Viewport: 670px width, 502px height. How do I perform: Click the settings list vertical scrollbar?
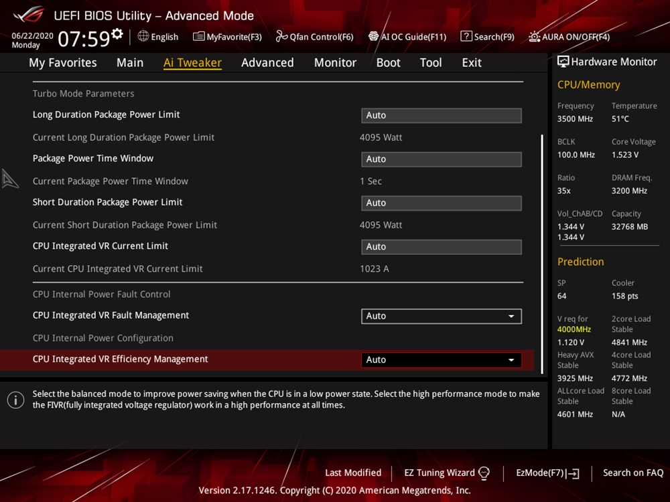click(x=542, y=254)
